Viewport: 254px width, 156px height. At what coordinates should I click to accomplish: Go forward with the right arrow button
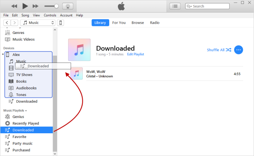[15, 23]
